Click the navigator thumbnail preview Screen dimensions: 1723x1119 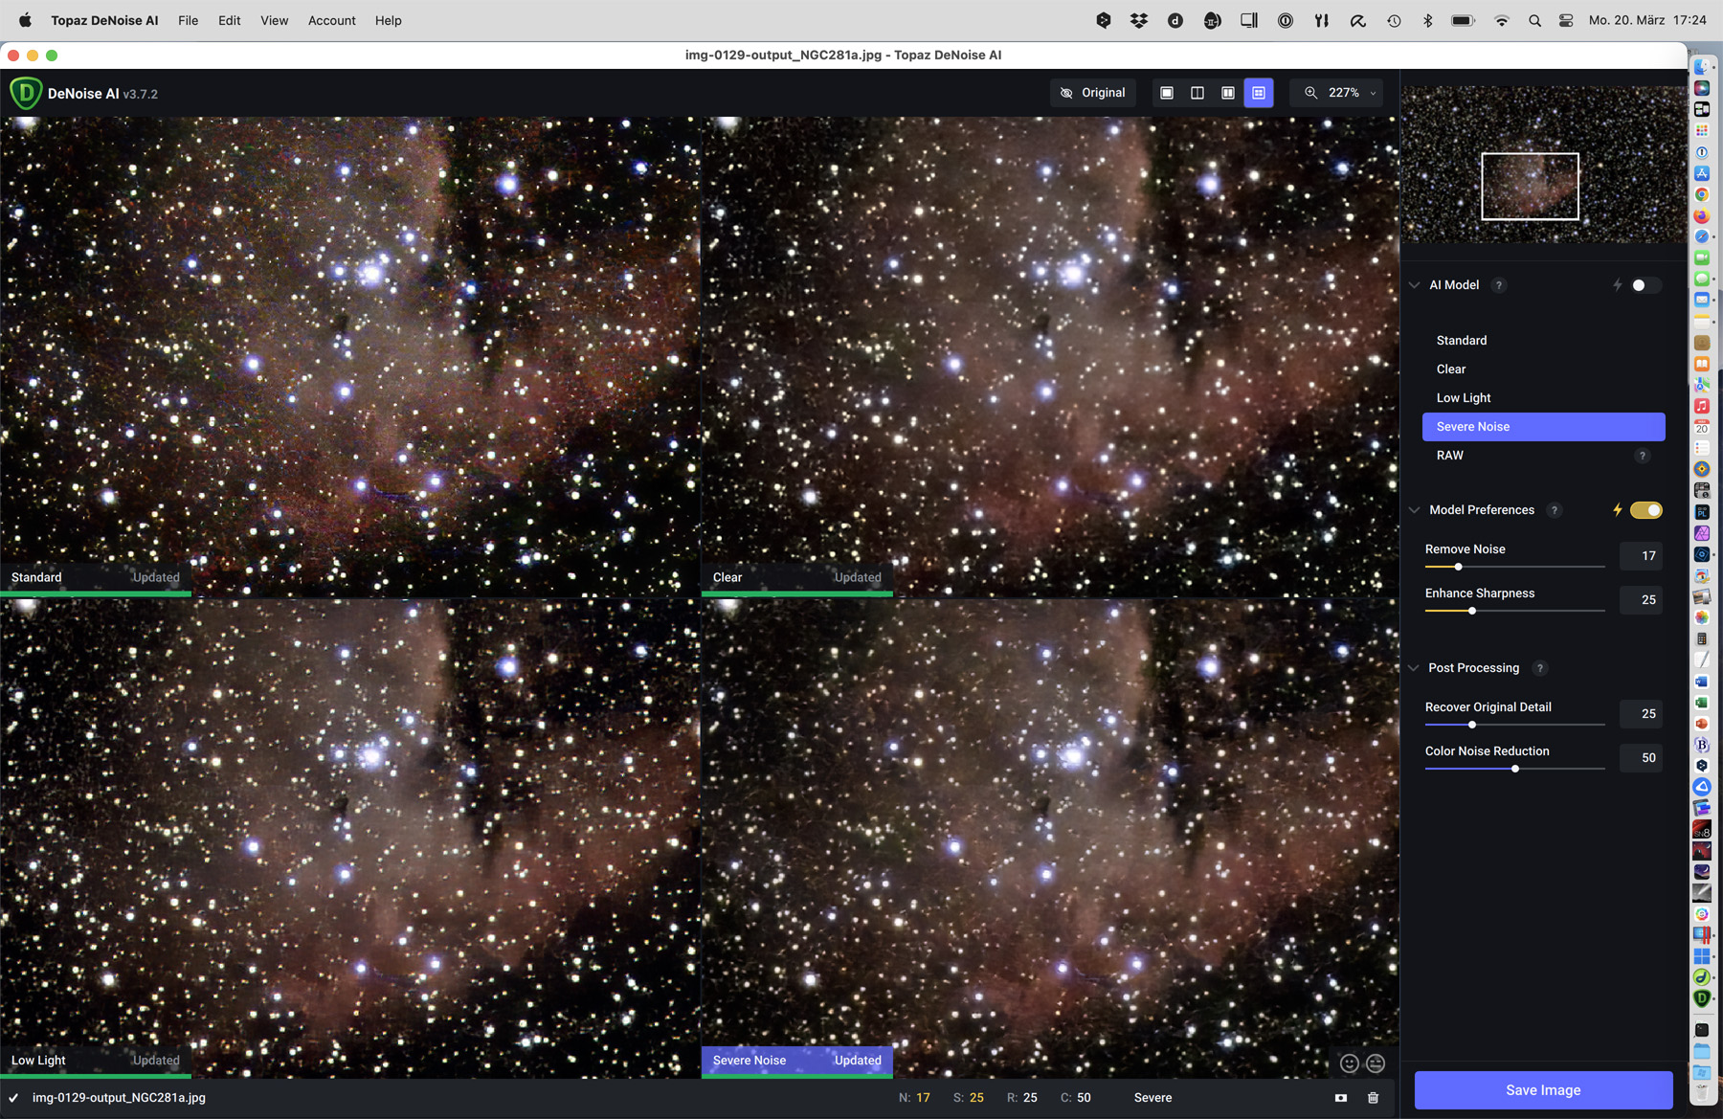(x=1543, y=164)
